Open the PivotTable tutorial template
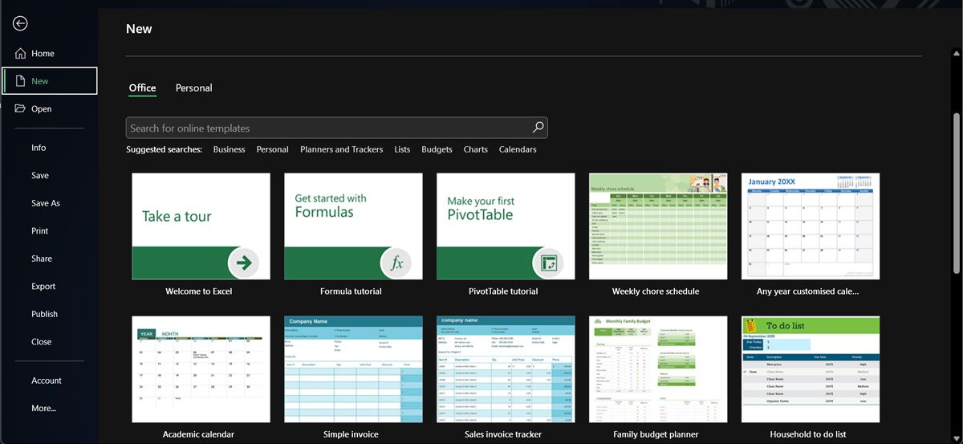 [x=506, y=226]
